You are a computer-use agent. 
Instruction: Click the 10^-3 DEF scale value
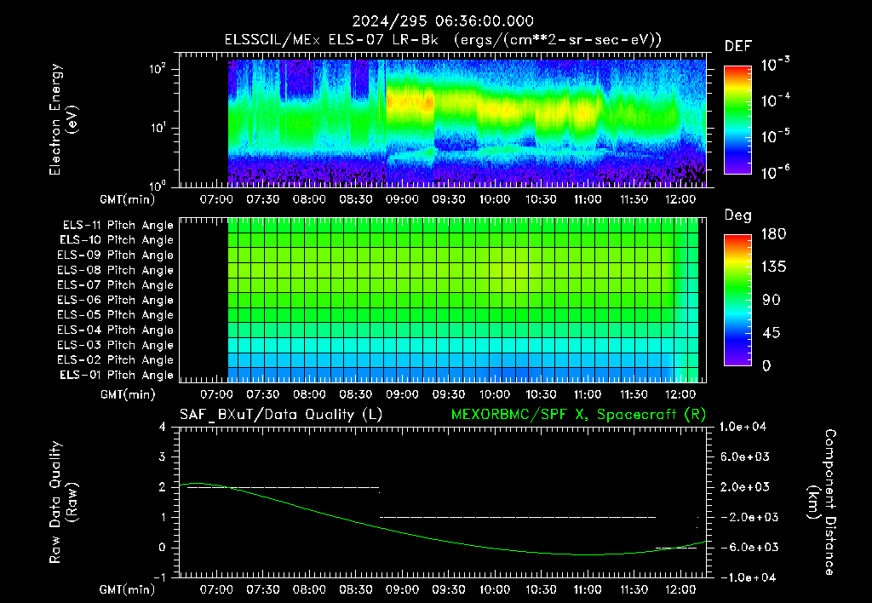(x=775, y=64)
